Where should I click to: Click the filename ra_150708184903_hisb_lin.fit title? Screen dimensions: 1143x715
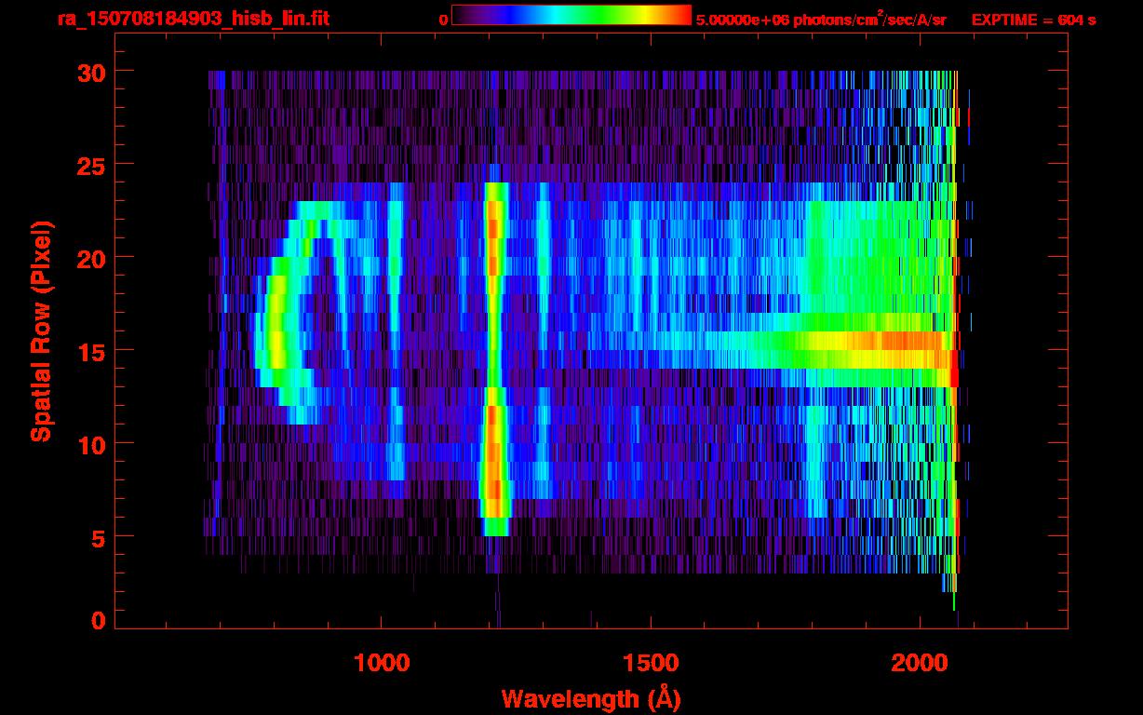192,19
